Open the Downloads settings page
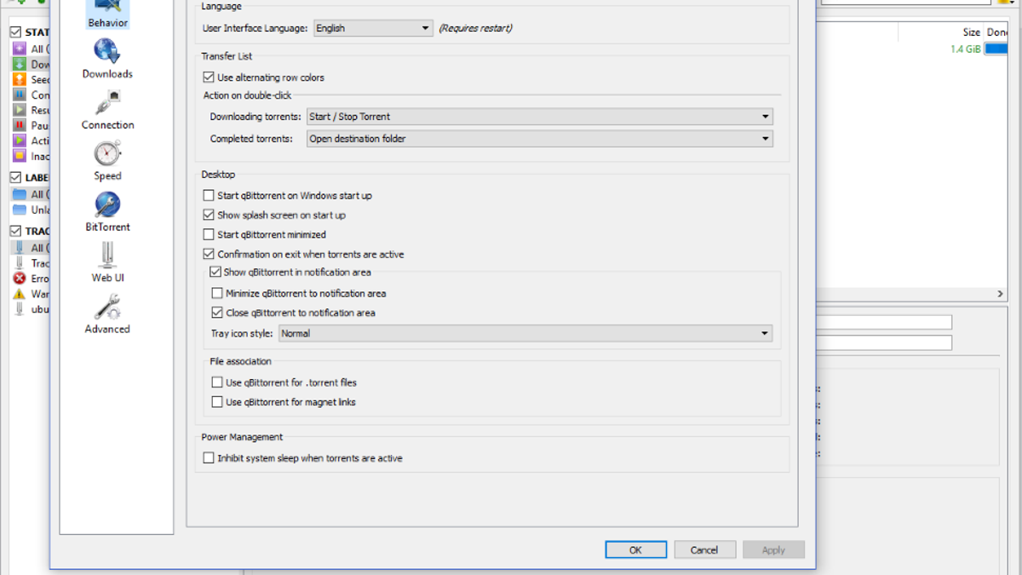The height and width of the screenshot is (575, 1022). 107,59
